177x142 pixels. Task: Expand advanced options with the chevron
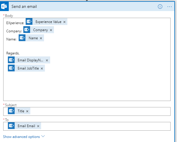[x=43, y=136]
